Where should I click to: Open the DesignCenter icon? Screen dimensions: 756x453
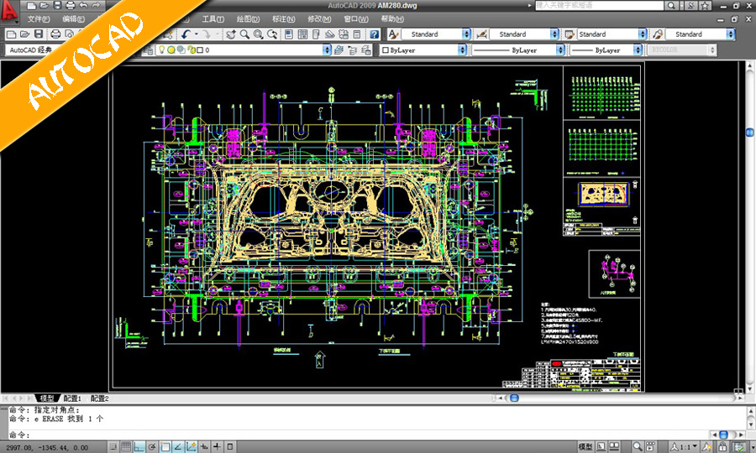coord(302,34)
